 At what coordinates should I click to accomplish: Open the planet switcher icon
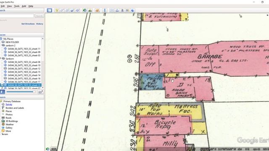98,10
